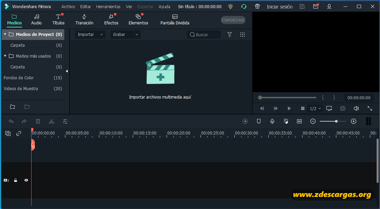380x209 pixels.
Task: Click the lightbulb tips icon
Action: [230, 6]
